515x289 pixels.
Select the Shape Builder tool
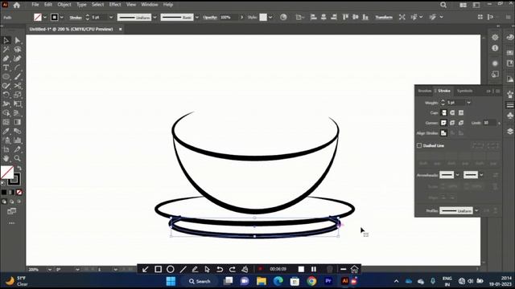click(6, 113)
